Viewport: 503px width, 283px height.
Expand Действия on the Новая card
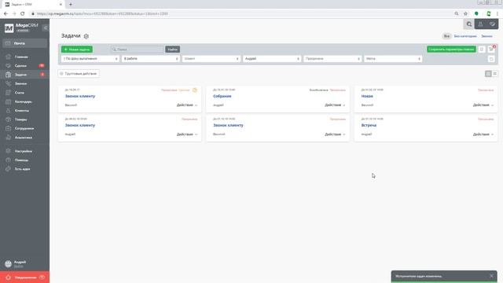coord(483,105)
